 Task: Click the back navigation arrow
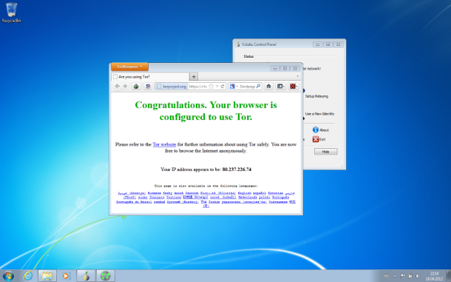118,86
